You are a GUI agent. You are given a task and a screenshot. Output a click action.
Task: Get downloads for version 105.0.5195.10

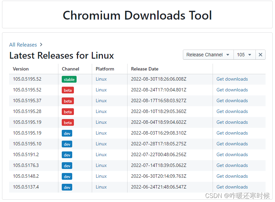(232, 144)
